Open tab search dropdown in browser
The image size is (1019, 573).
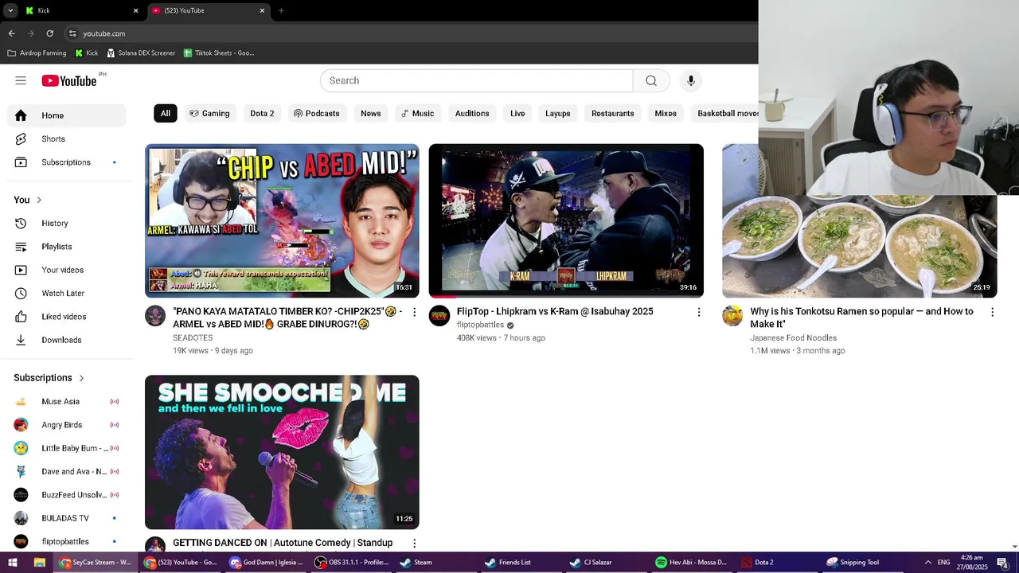(10, 10)
